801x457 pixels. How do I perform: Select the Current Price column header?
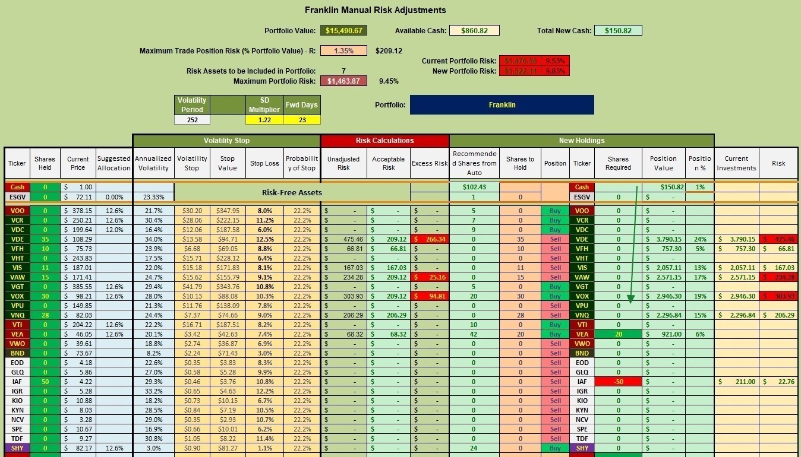pyautogui.click(x=77, y=163)
